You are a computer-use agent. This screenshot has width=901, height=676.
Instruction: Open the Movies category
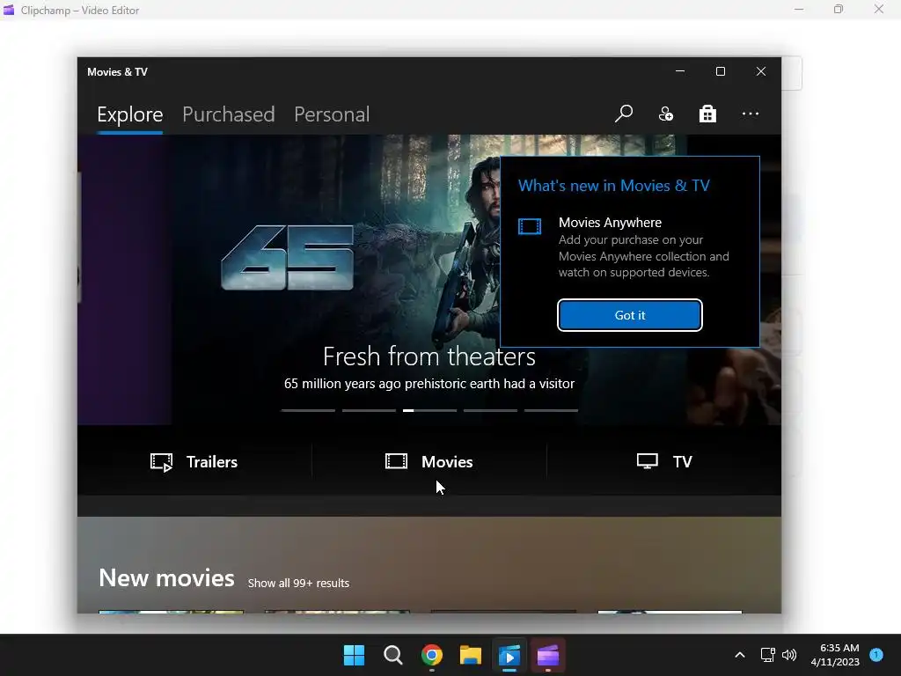pyautogui.click(x=429, y=461)
